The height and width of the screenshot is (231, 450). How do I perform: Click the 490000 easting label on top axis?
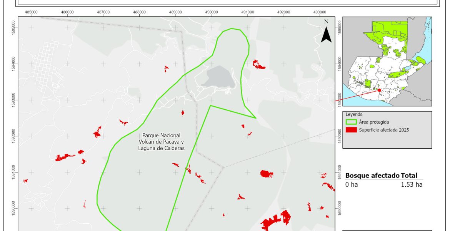(x=212, y=12)
